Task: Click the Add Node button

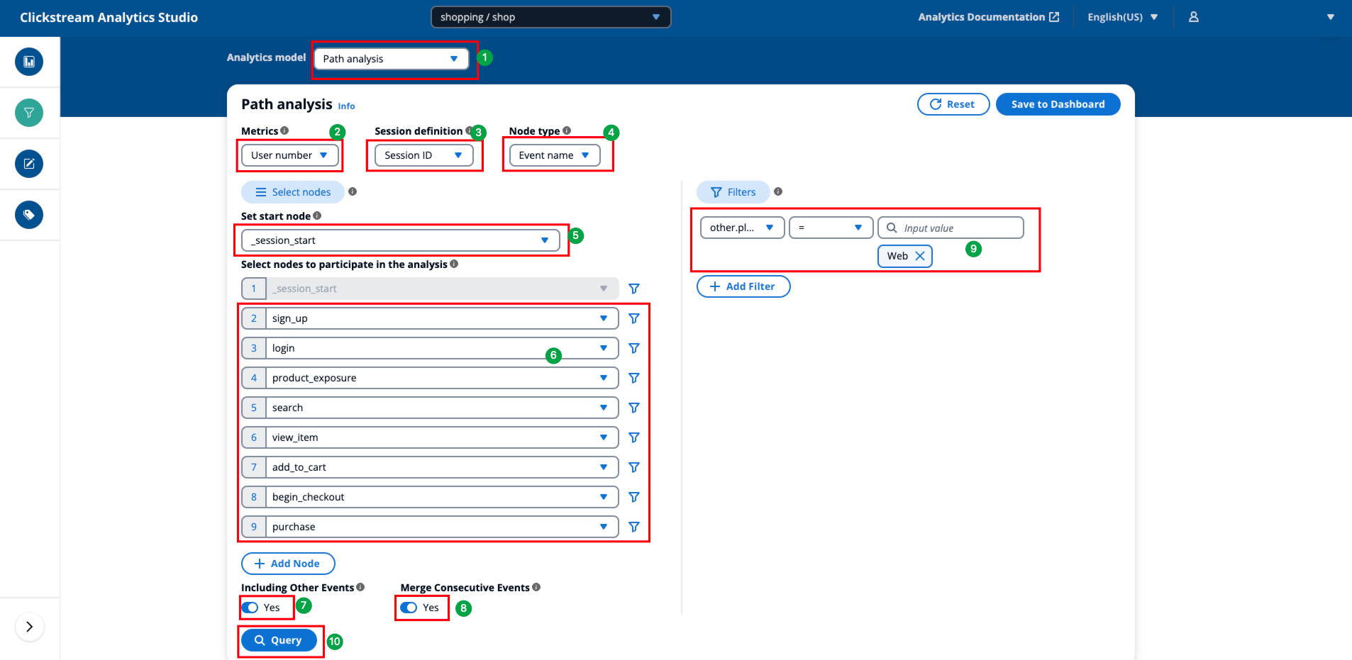Action: pos(288,564)
